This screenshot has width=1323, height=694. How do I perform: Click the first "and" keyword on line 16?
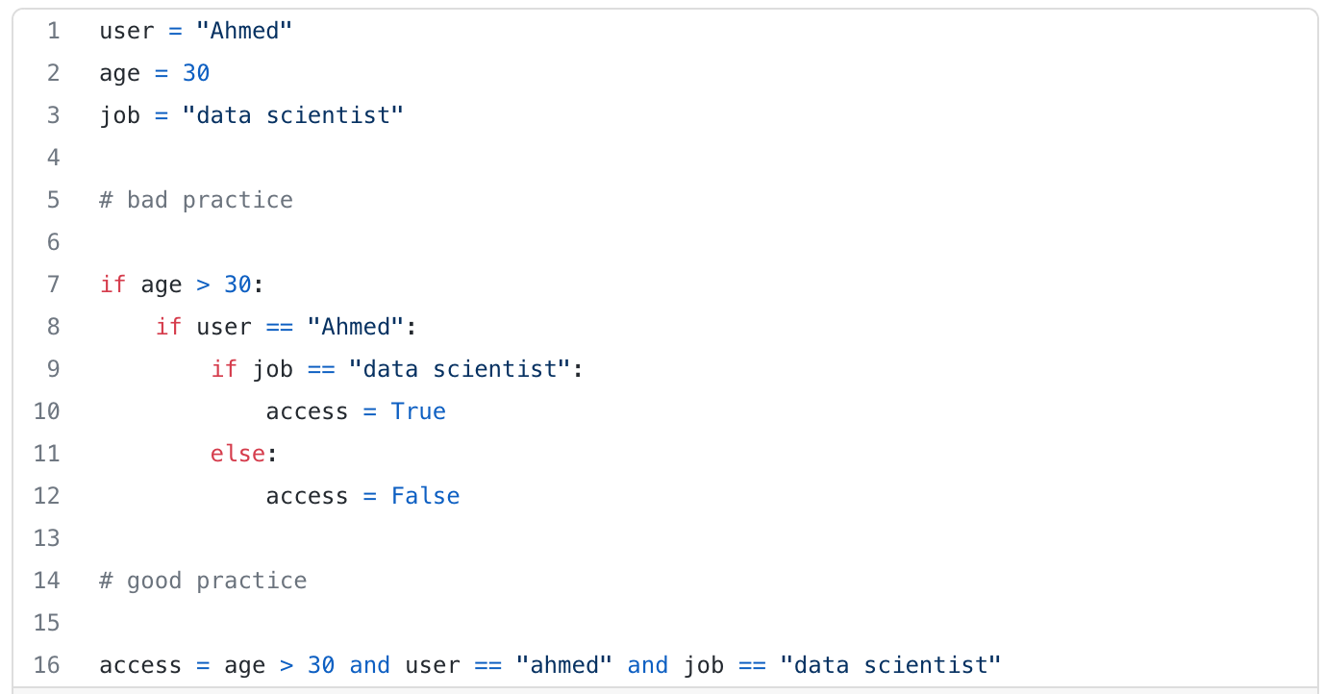369,665
